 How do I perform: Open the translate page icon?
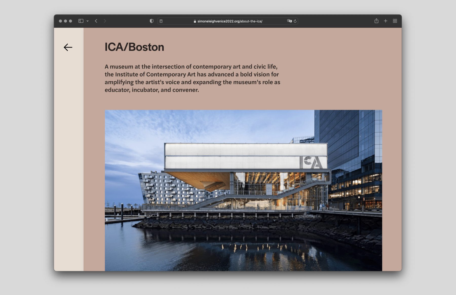click(x=289, y=21)
